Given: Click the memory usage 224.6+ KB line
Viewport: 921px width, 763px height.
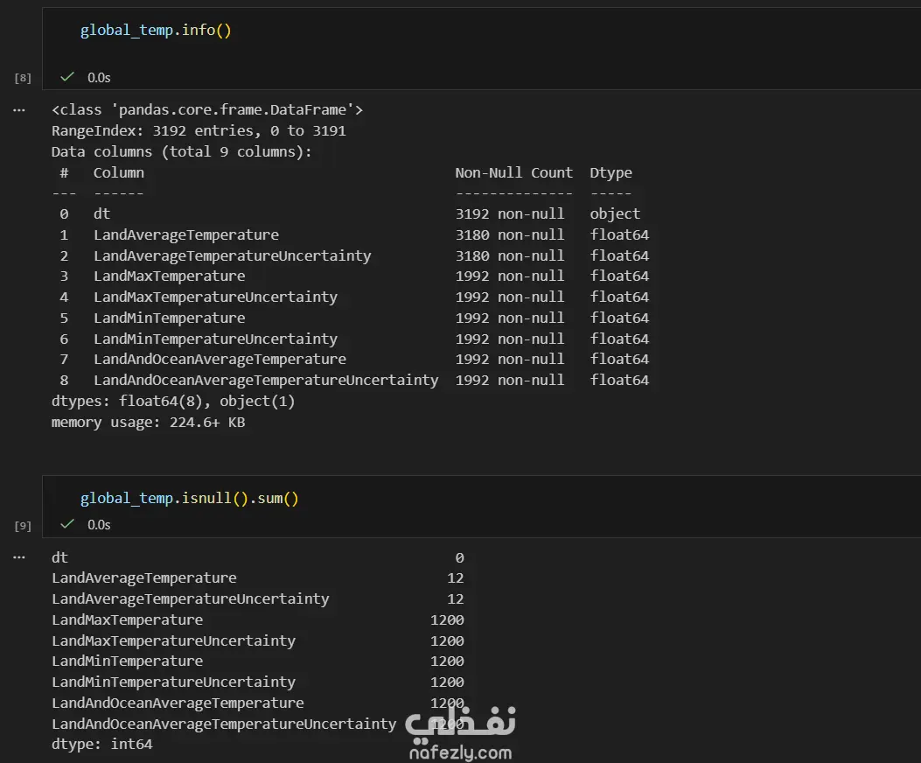Looking at the screenshot, I should tap(148, 423).
